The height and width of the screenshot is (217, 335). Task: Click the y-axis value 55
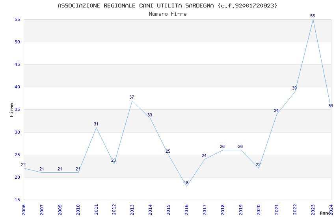[17, 19]
